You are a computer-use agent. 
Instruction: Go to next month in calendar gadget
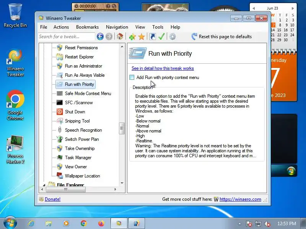click(293, 8)
